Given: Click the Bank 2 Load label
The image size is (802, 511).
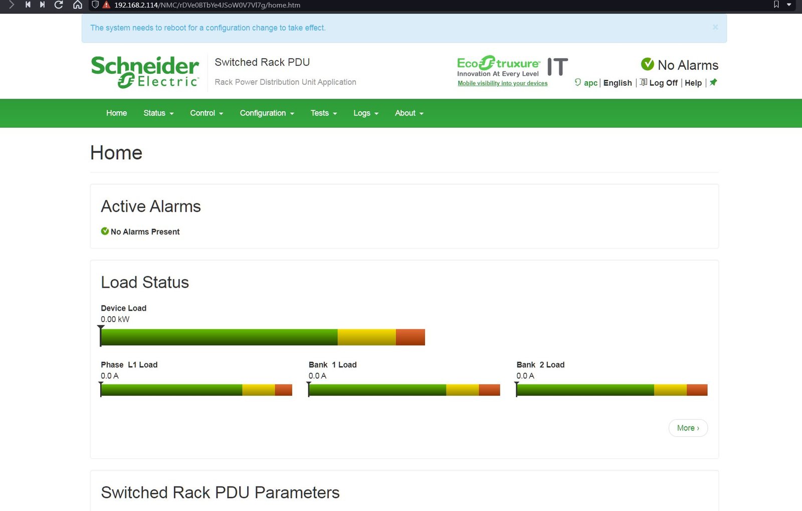Looking at the screenshot, I should pos(540,365).
